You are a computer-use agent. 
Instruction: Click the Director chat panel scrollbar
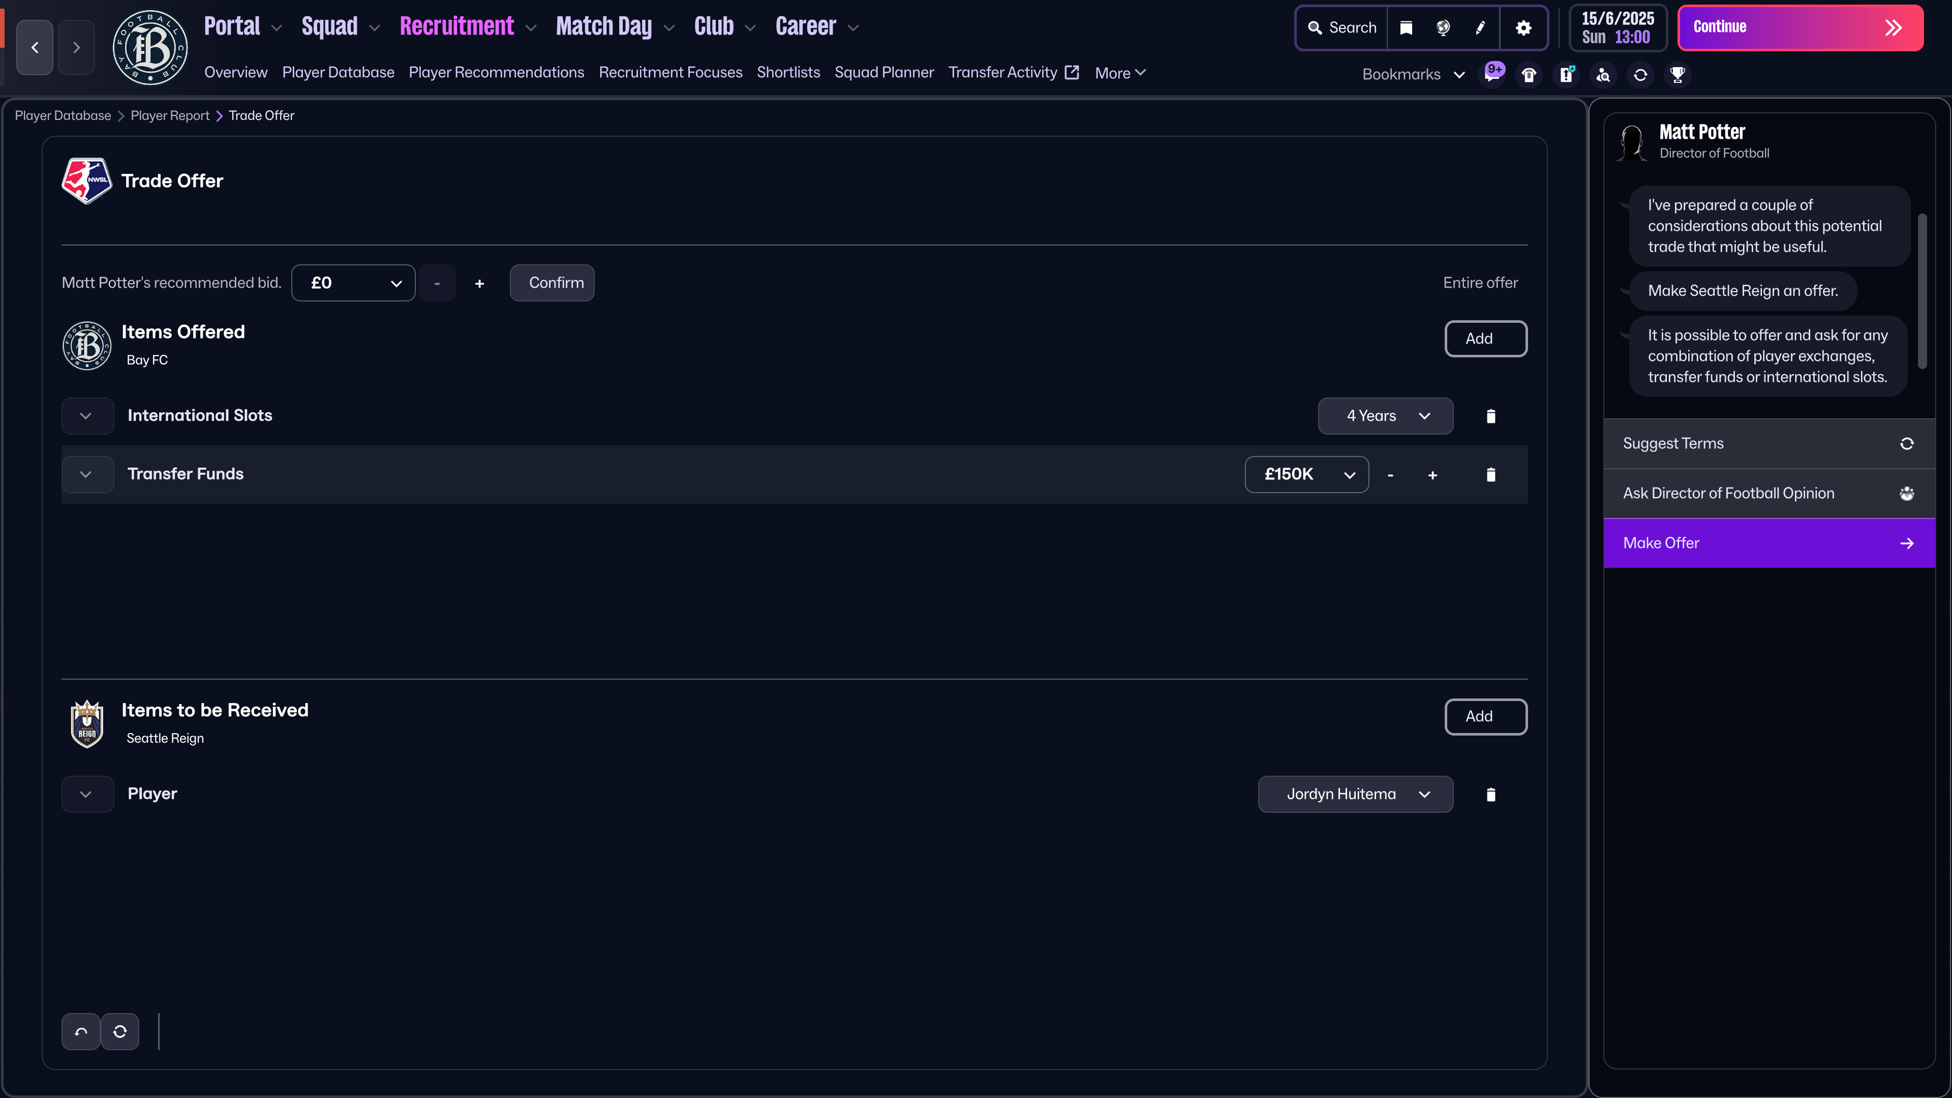point(1921,292)
